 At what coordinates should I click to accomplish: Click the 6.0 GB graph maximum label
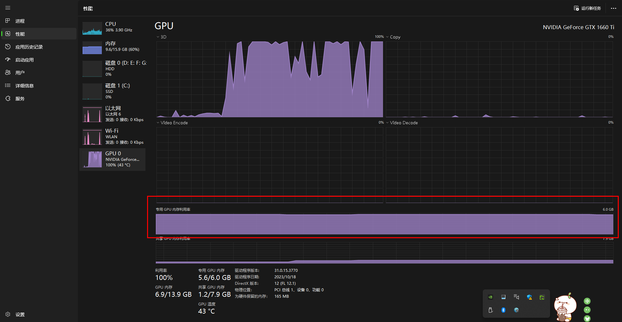point(608,209)
